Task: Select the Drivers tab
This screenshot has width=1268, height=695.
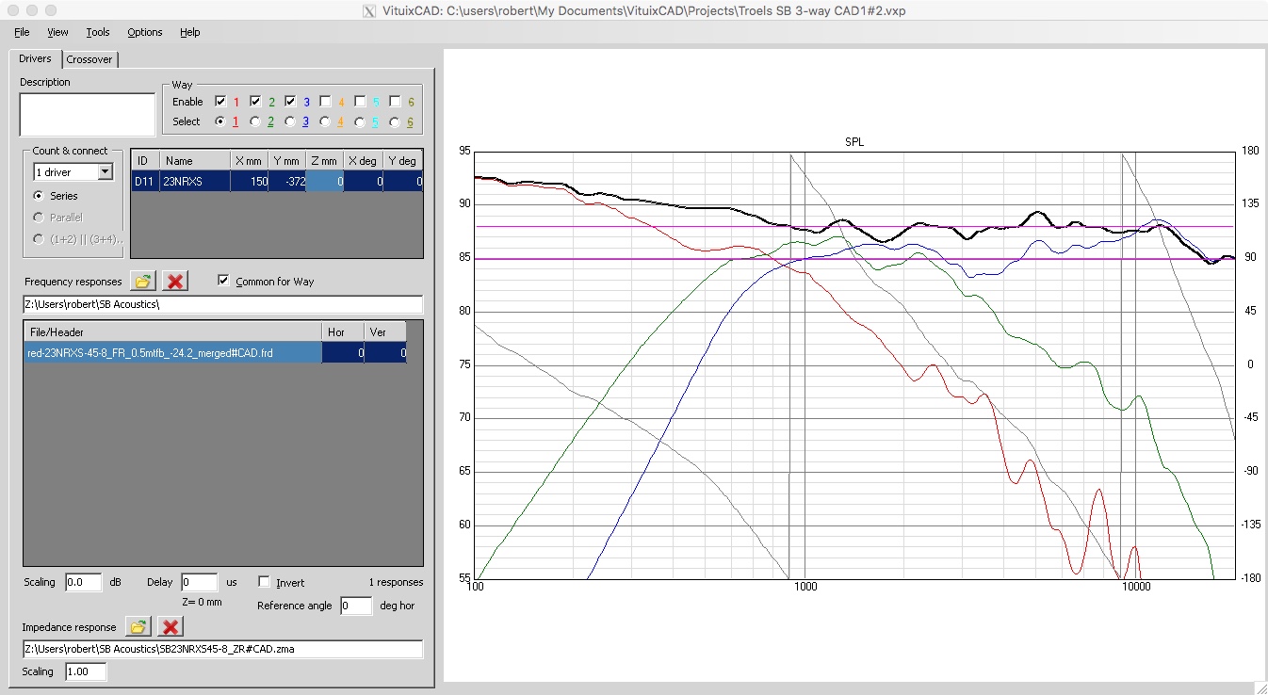Action: [x=36, y=58]
